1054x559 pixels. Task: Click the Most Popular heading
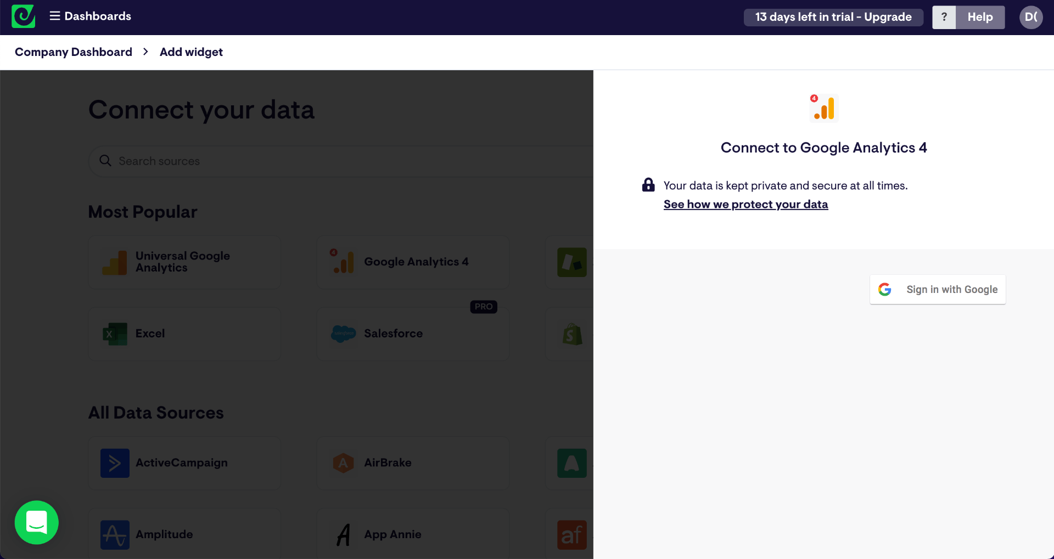point(143,212)
